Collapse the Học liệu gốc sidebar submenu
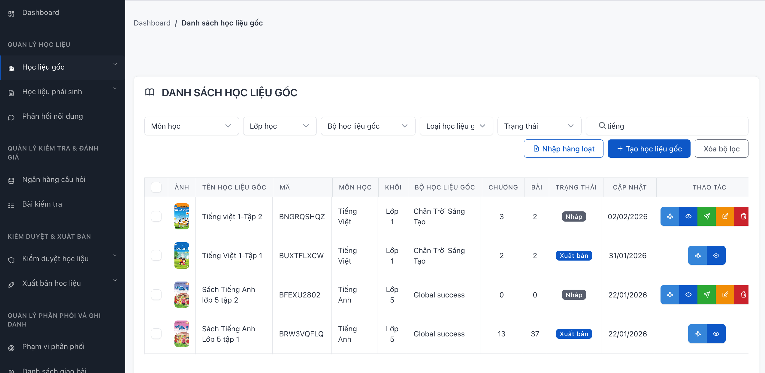The width and height of the screenshot is (765, 373). pos(115,64)
